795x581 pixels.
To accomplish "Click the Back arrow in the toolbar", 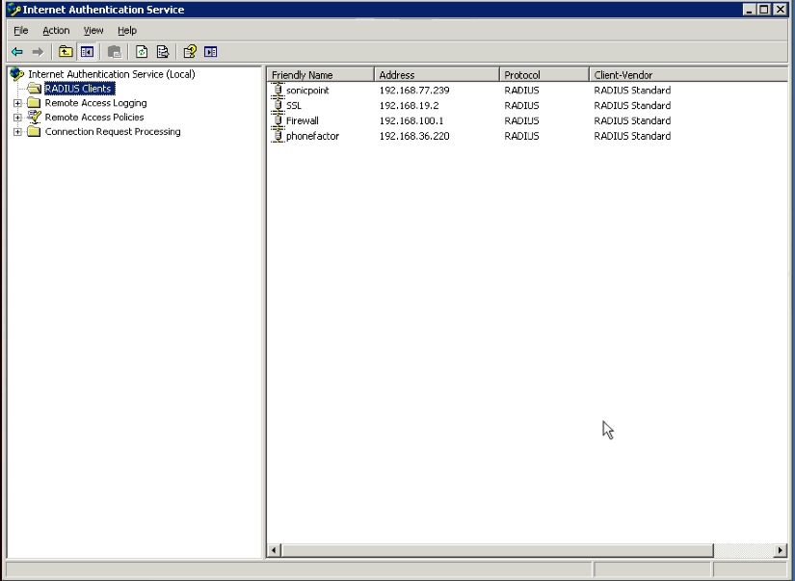I will pos(17,52).
